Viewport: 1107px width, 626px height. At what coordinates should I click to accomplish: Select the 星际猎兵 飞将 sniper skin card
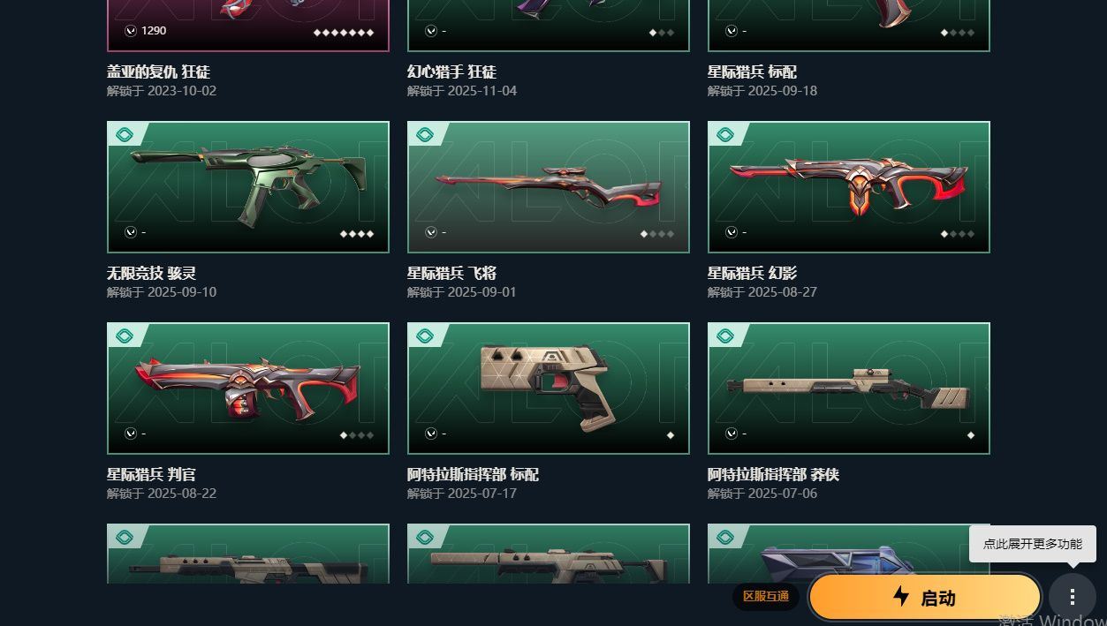pos(549,187)
